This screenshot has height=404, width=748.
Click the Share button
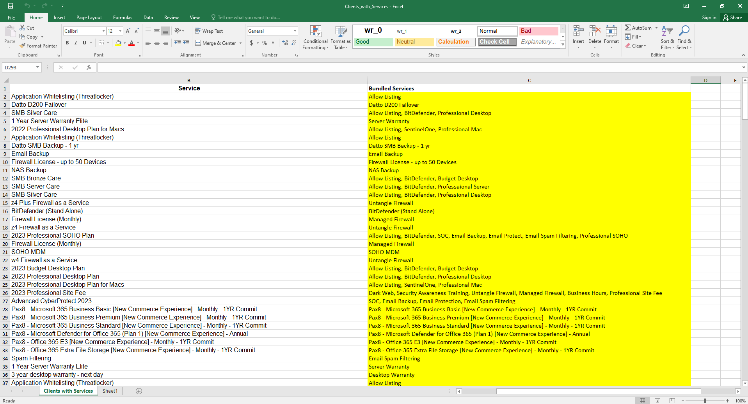[x=732, y=18]
